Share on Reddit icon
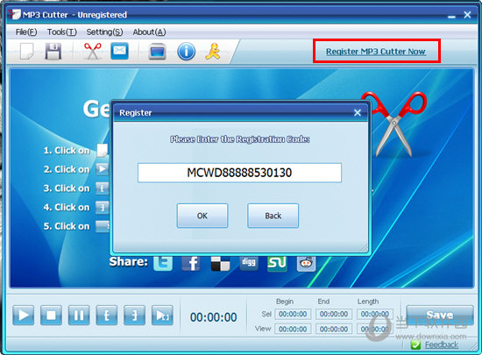Screen dimensions: 482x355 (306, 264)
